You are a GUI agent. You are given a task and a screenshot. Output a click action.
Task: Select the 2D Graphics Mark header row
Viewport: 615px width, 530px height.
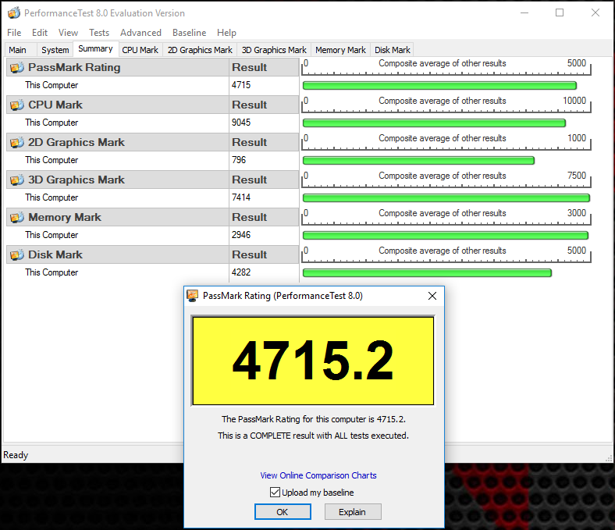(x=152, y=142)
